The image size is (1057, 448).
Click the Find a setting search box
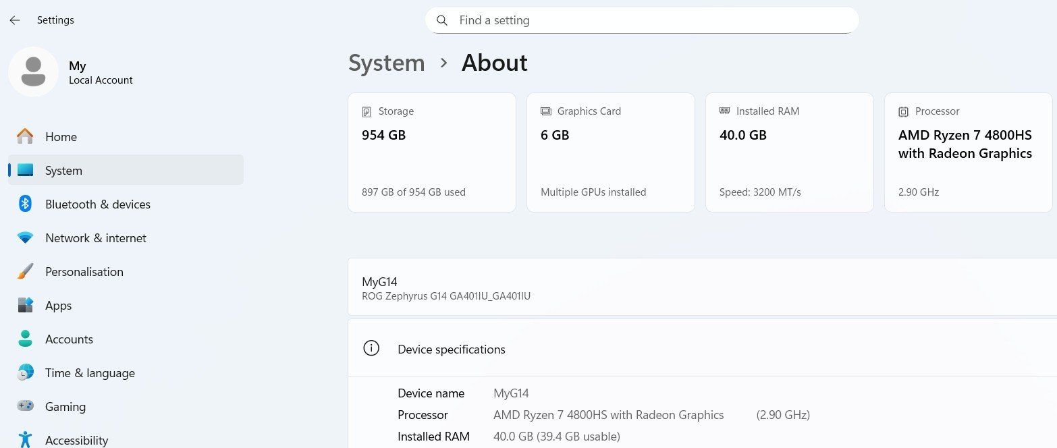tap(642, 20)
